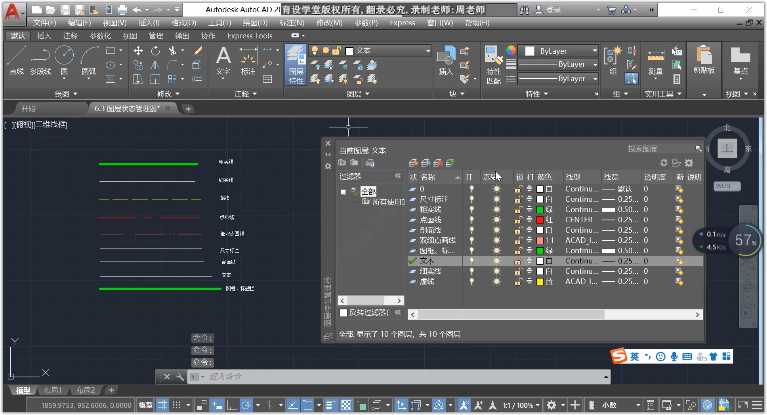Click the Layer States Manager icon
Viewport: 767px width, 415px height.
click(x=370, y=163)
